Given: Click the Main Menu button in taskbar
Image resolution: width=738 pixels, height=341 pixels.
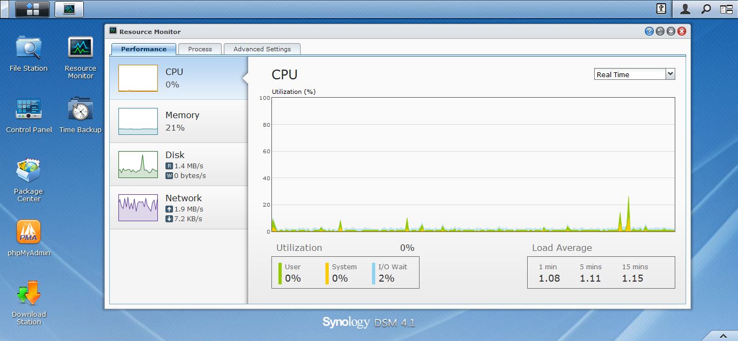Looking at the screenshot, I should 32,9.
